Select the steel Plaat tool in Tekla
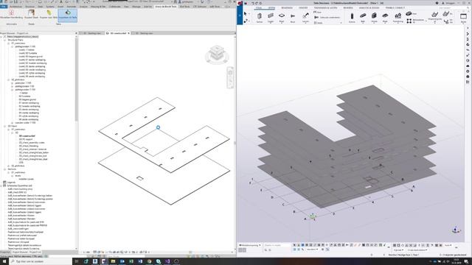This screenshot has height=265, width=472. point(282,18)
